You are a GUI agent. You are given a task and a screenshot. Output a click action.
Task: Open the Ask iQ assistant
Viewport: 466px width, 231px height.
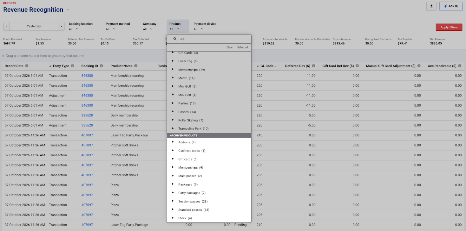click(x=451, y=6)
